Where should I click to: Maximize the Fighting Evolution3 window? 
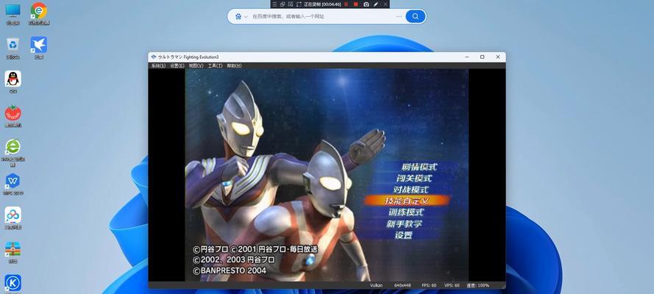pos(482,57)
